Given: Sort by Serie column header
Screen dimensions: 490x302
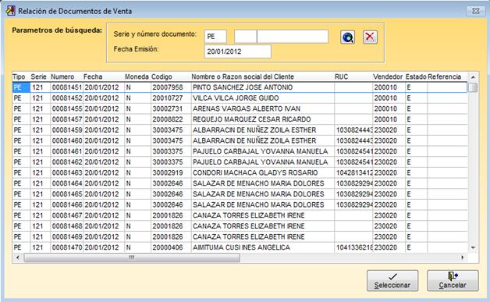Looking at the screenshot, I should point(39,76).
